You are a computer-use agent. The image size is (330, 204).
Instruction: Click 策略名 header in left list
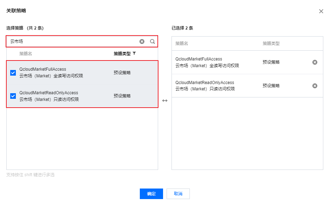[x=26, y=53]
